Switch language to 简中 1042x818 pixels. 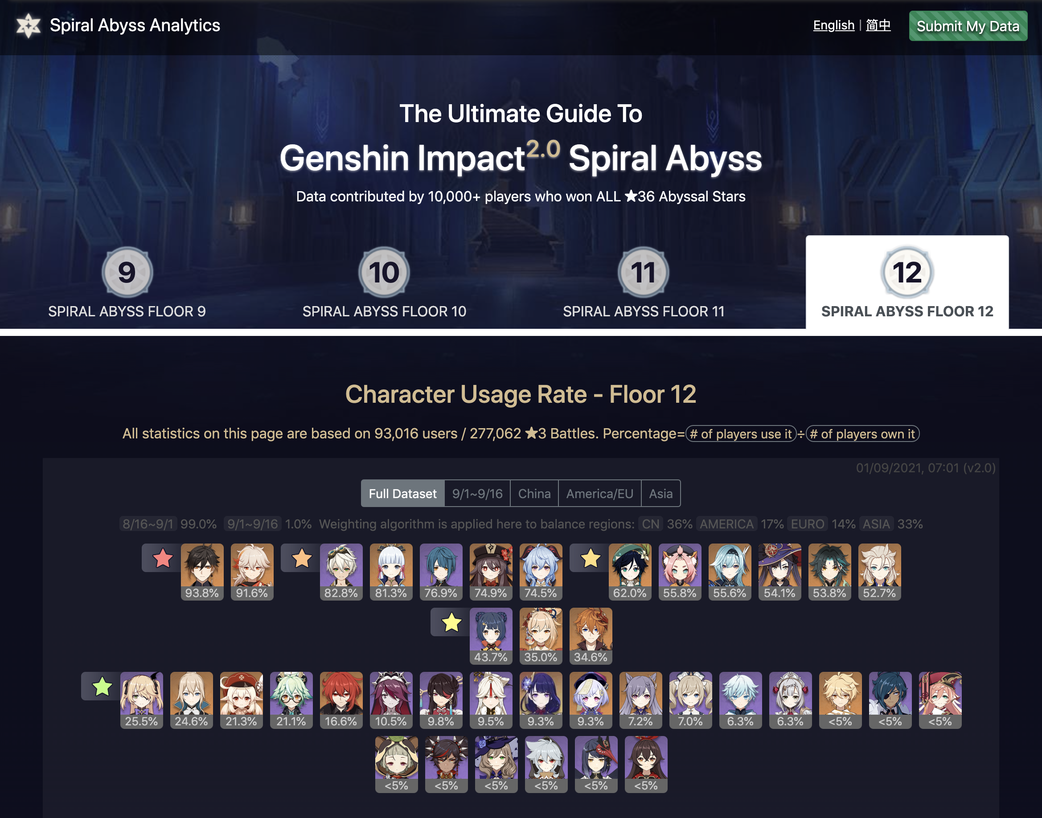[x=878, y=25]
